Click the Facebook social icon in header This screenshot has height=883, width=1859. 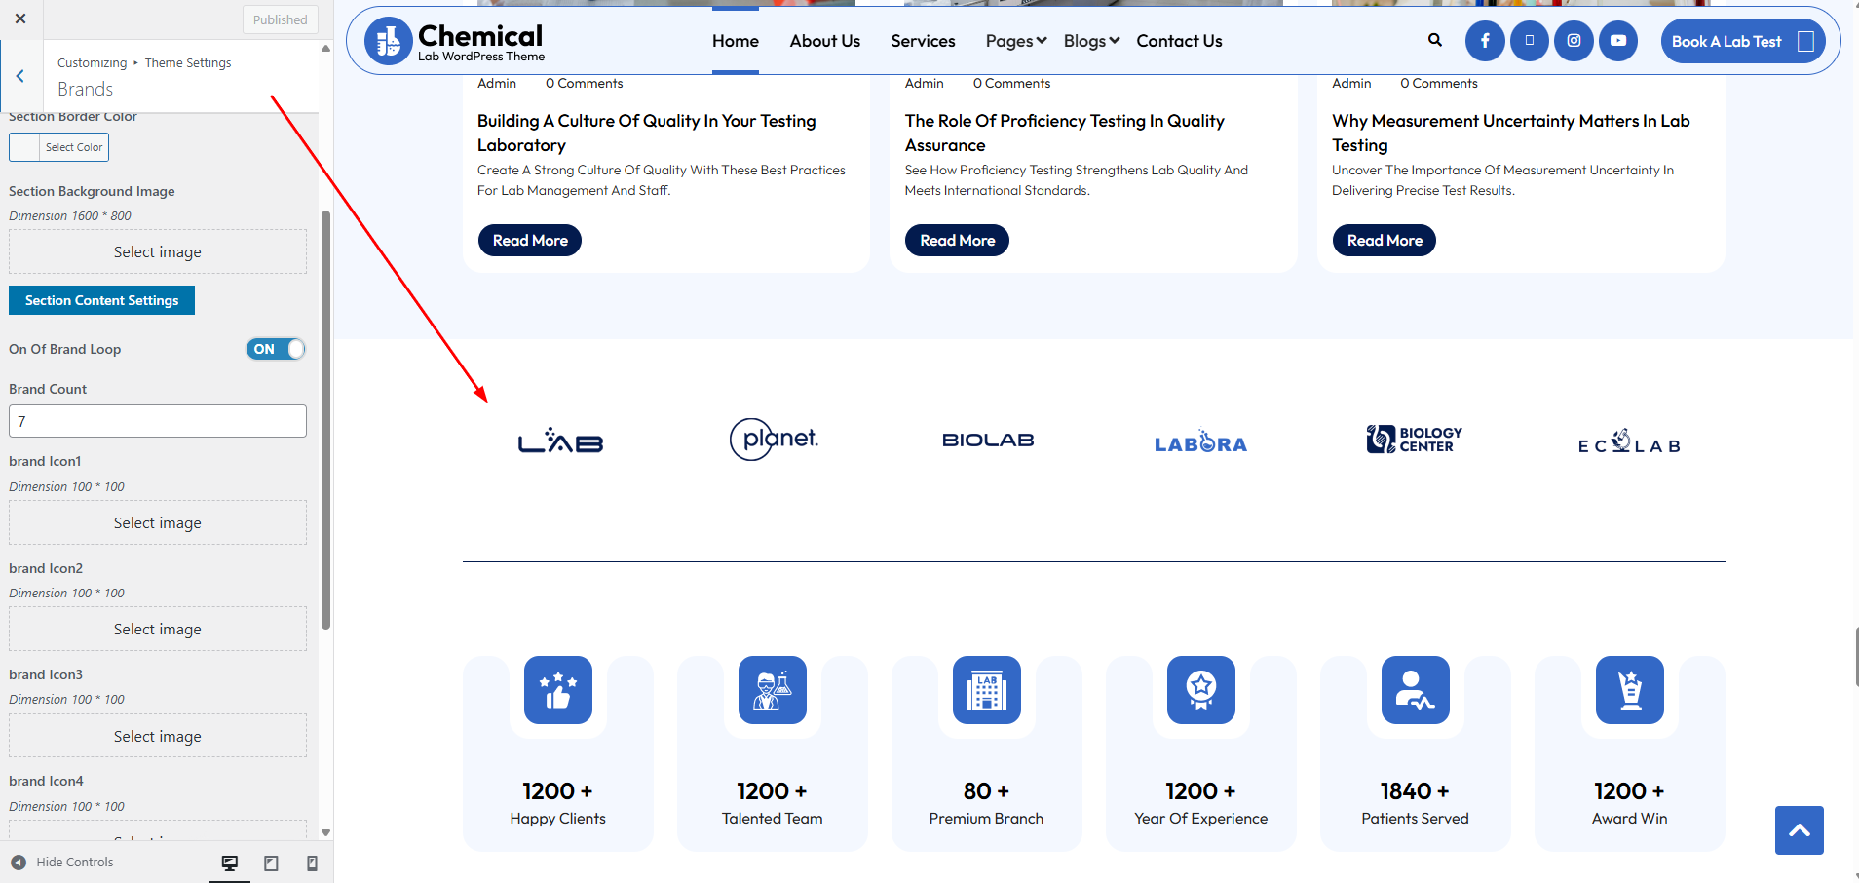point(1485,41)
